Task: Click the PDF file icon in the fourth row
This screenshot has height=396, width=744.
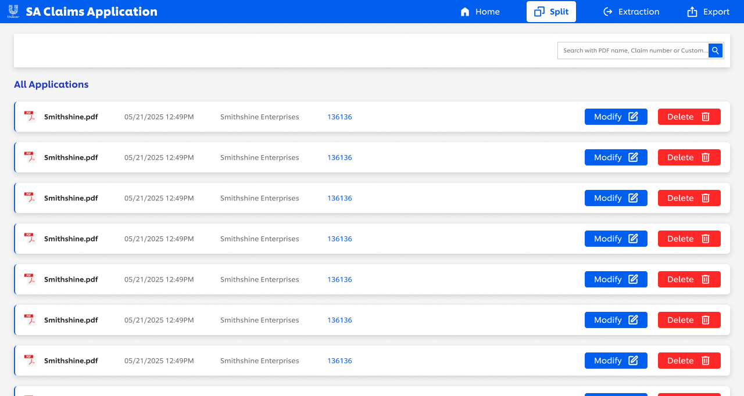Action: coord(30,239)
